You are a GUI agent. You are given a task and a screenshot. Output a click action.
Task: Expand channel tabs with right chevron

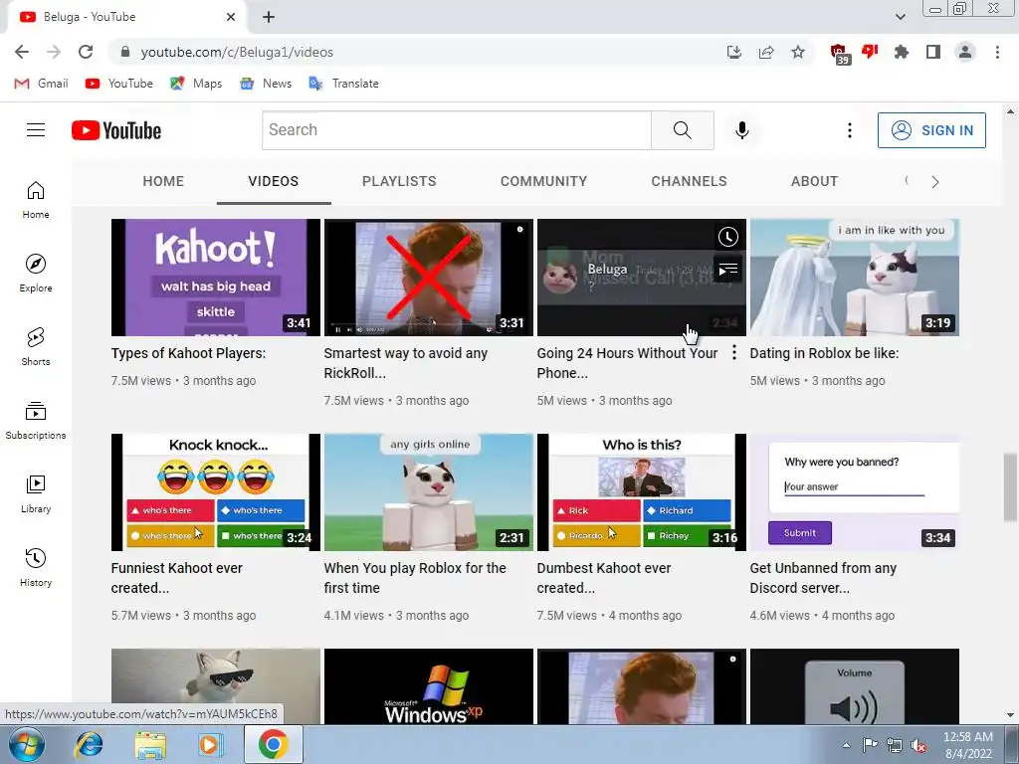pyautogui.click(x=935, y=182)
